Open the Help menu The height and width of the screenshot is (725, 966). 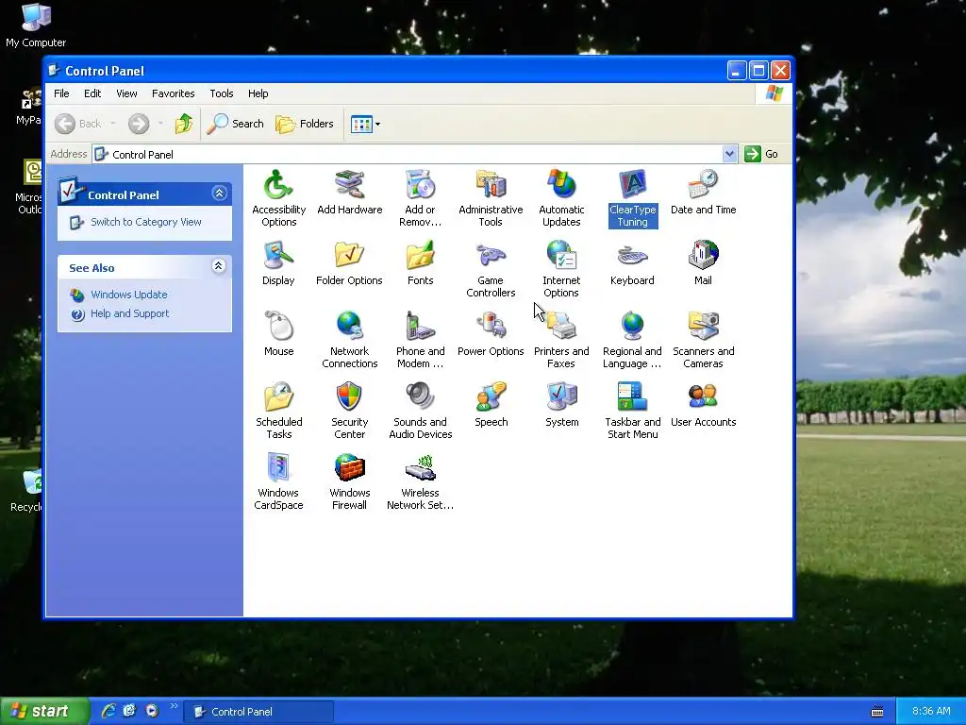tap(258, 93)
